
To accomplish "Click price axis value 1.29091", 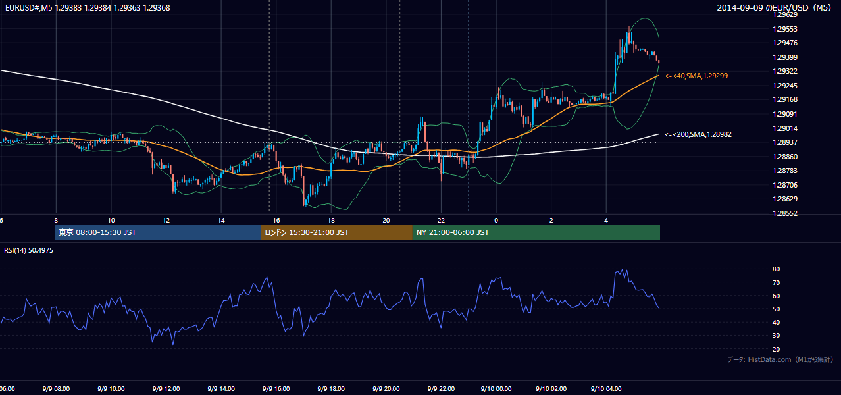I will click(x=784, y=114).
